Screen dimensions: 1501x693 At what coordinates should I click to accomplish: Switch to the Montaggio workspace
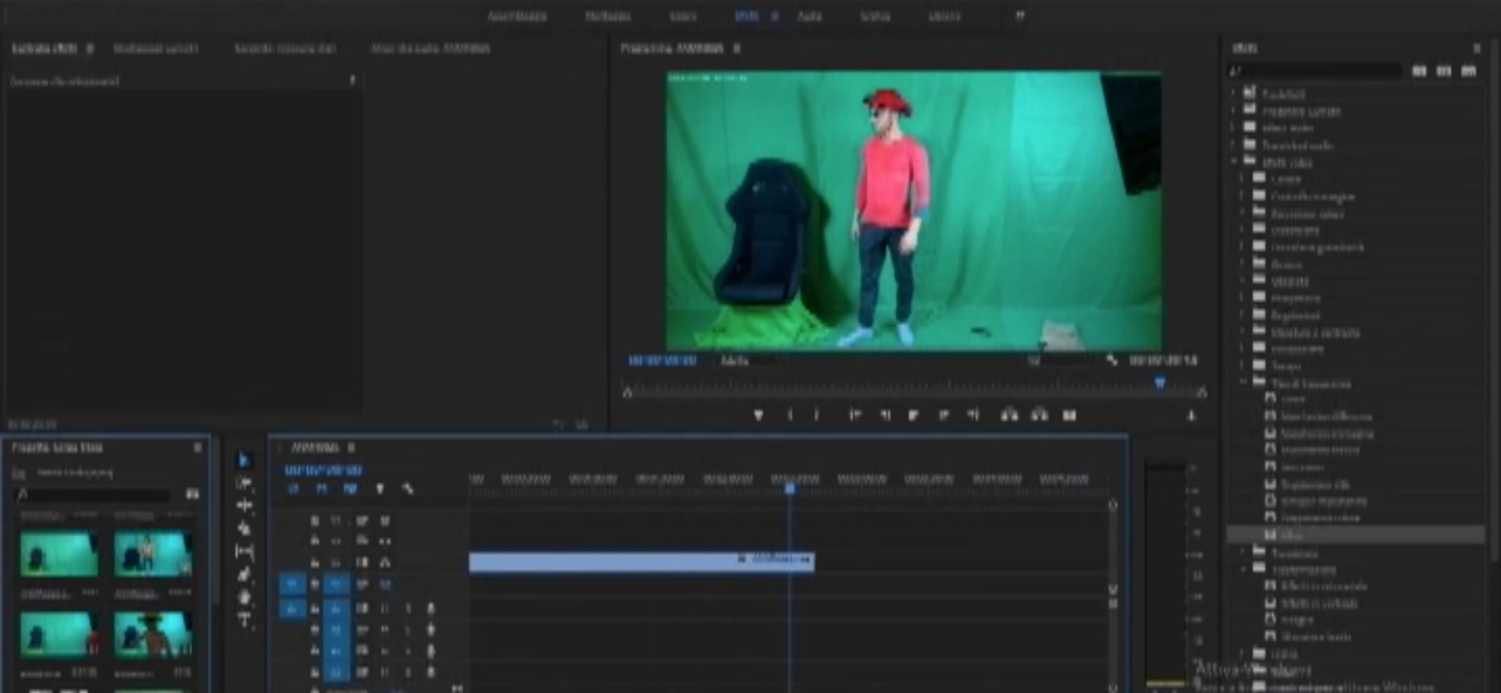[608, 15]
